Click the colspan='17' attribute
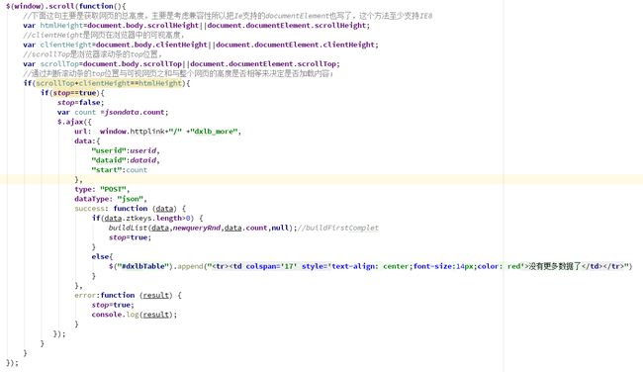The width and height of the screenshot is (643, 372). [272, 266]
